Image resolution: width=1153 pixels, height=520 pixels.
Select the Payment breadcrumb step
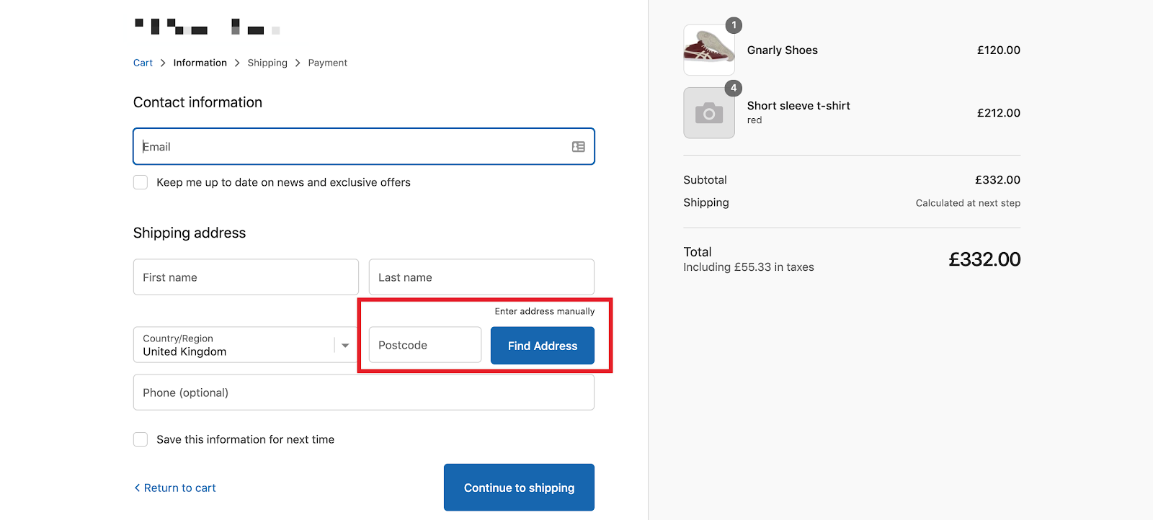tap(327, 63)
